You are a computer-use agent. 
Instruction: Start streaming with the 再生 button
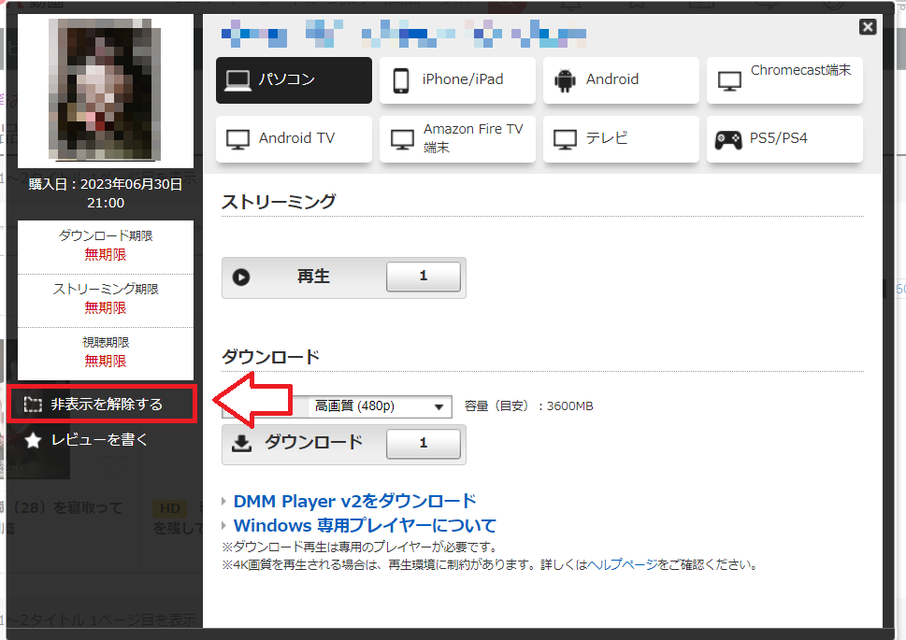pyautogui.click(x=344, y=277)
